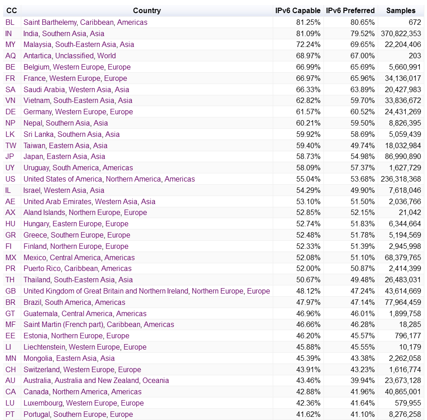Click the IPv6 Preferred column header
427x420 pixels.
point(350,10)
